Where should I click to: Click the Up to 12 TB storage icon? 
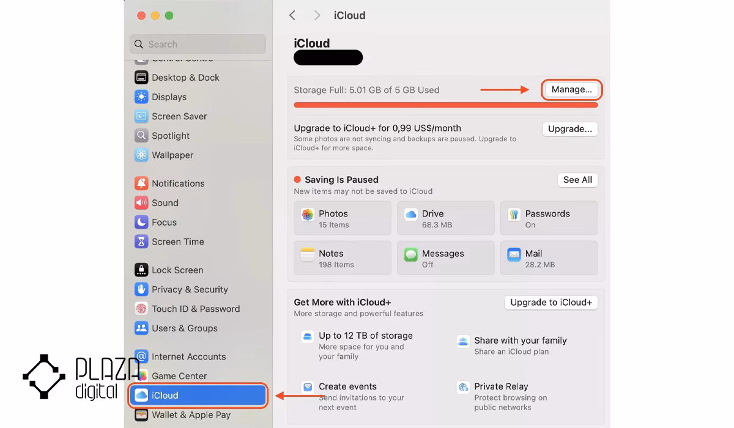pyautogui.click(x=308, y=337)
